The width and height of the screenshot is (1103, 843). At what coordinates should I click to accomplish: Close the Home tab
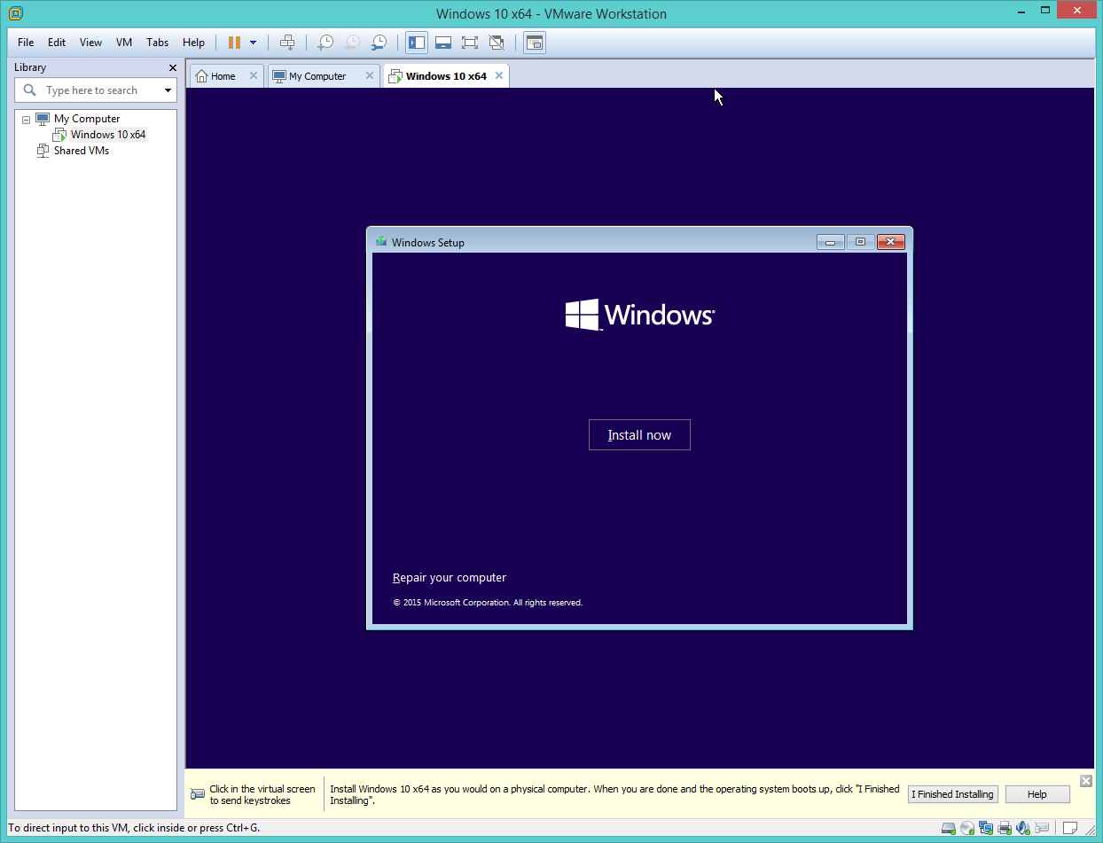pos(253,76)
